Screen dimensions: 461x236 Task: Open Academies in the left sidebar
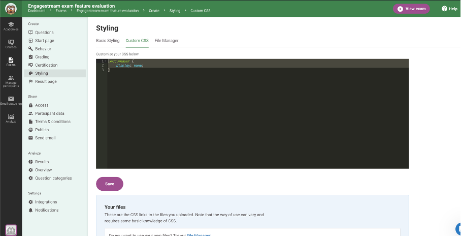(11, 26)
